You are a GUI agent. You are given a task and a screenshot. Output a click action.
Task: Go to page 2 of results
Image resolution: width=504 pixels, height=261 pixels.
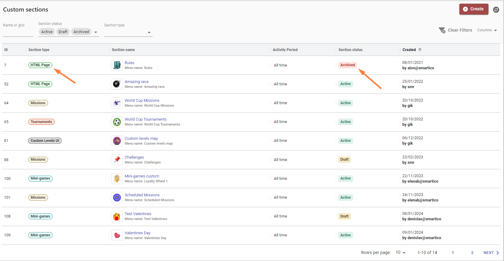coord(472,252)
